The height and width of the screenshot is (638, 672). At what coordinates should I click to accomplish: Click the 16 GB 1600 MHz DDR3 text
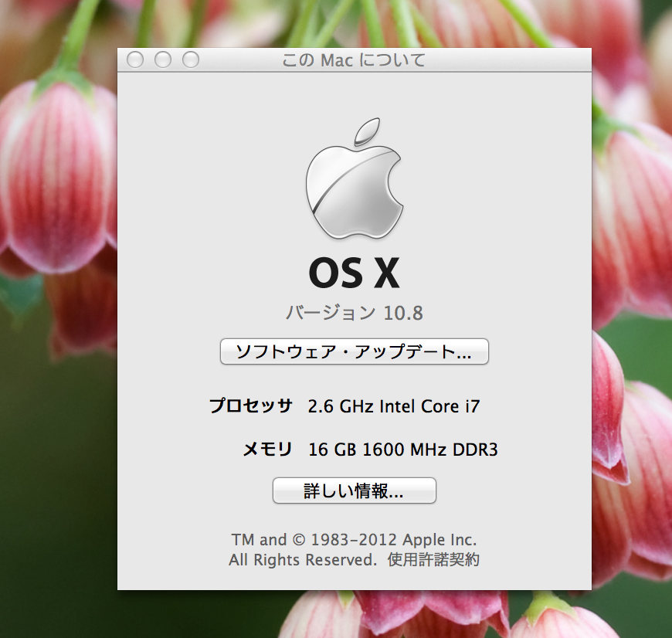[x=403, y=450]
